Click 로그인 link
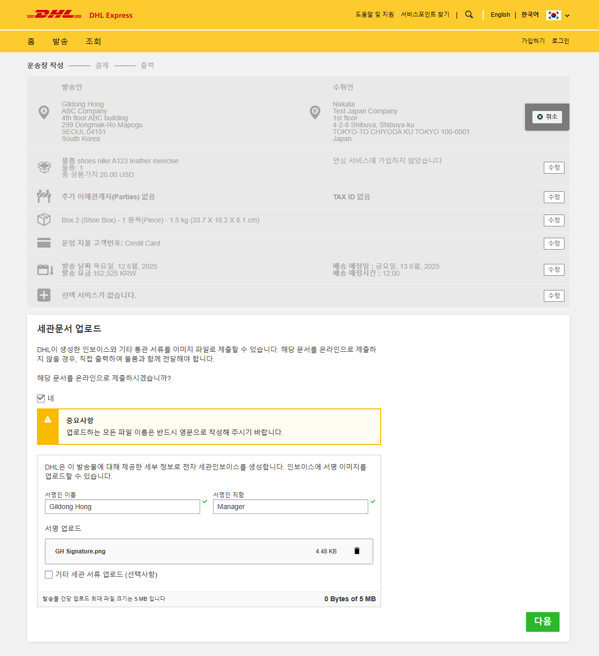Image resolution: width=599 pixels, height=656 pixels. coord(561,41)
